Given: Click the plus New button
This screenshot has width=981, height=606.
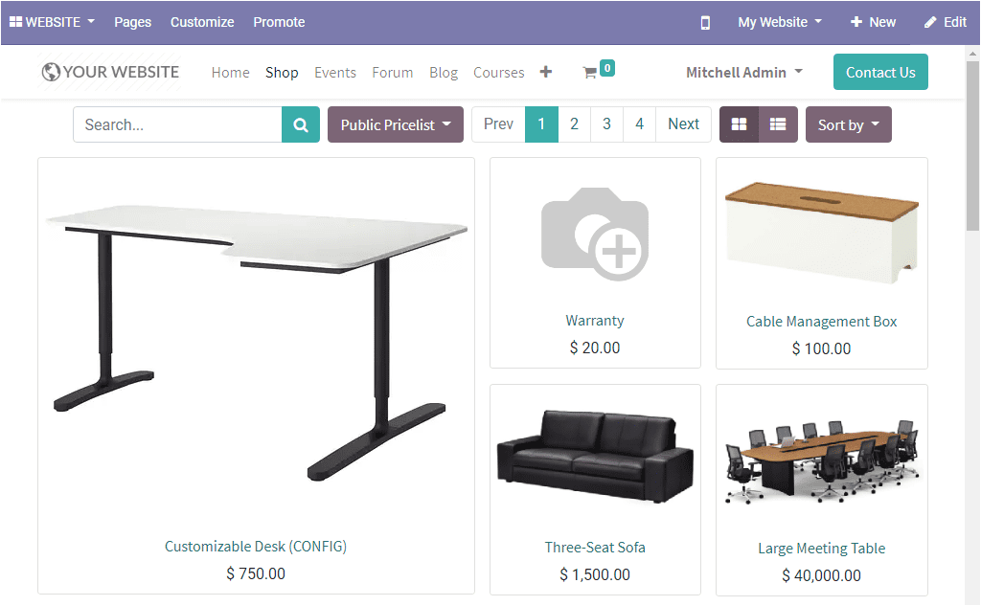Looking at the screenshot, I should tap(873, 23).
